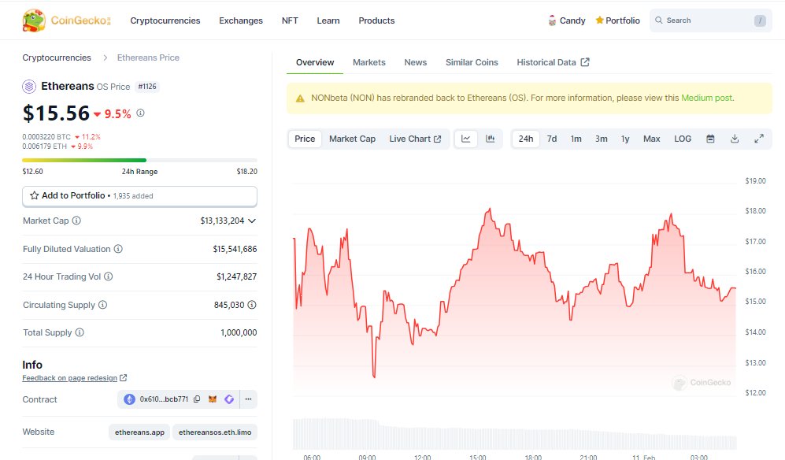Image resolution: width=785 pixels, height=460 pixels.
Task: Select Market Cap chart mode
Action: 352,139
